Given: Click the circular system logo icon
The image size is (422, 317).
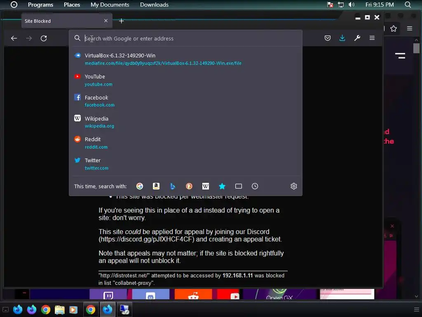Looking at the screenshot, I should (x=14, y=5).
